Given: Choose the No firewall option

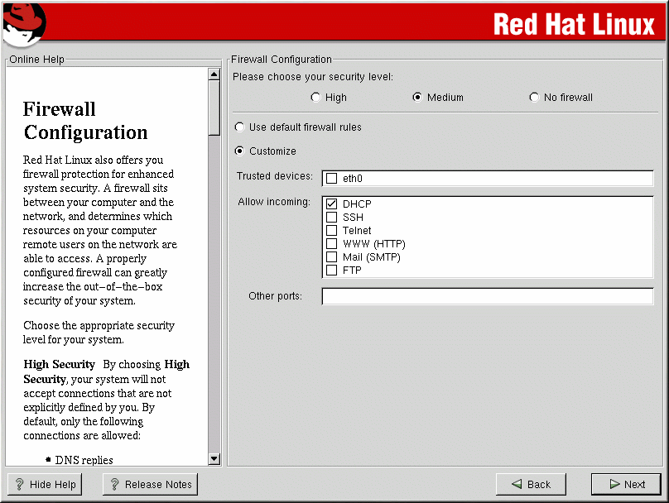Looking at the screenshot, I should 534,98.
